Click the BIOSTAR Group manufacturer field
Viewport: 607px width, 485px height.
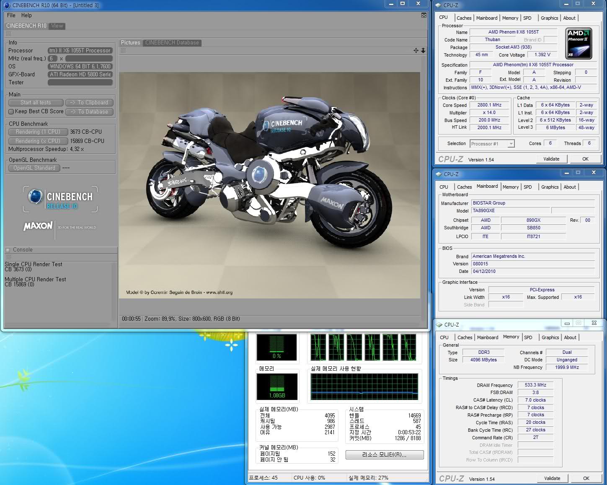click(533, 203)
